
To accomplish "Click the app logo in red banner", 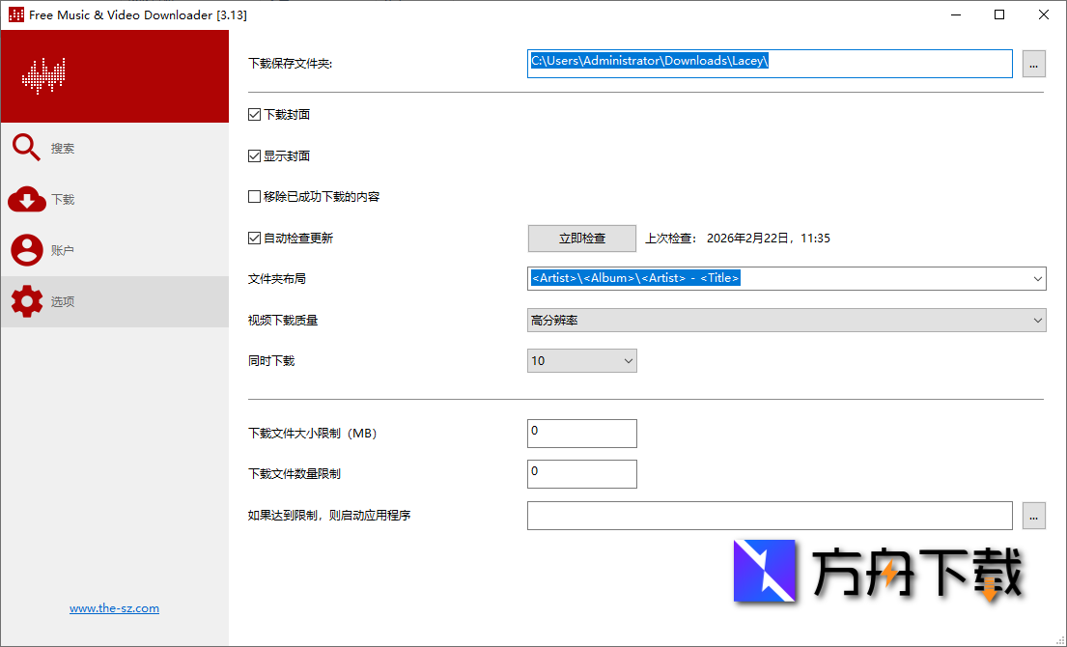I will point(43,75).
